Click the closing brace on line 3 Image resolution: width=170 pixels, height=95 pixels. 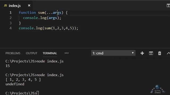20,23
